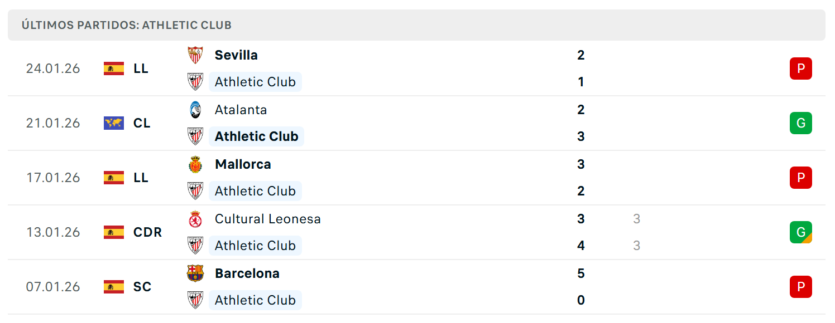
Task: Click the Athletic Club crest under Sevilla
Action: coord(195,82)
